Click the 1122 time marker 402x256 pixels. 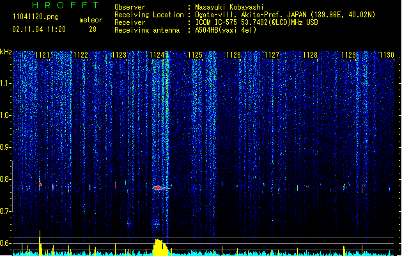coord(81,55)
